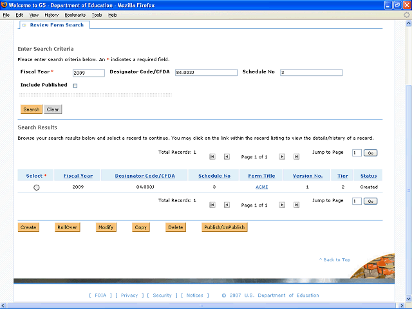Click the Designator Code/CFDA input field
Viewport: 412px width, 309px height.
coord(206,72)
